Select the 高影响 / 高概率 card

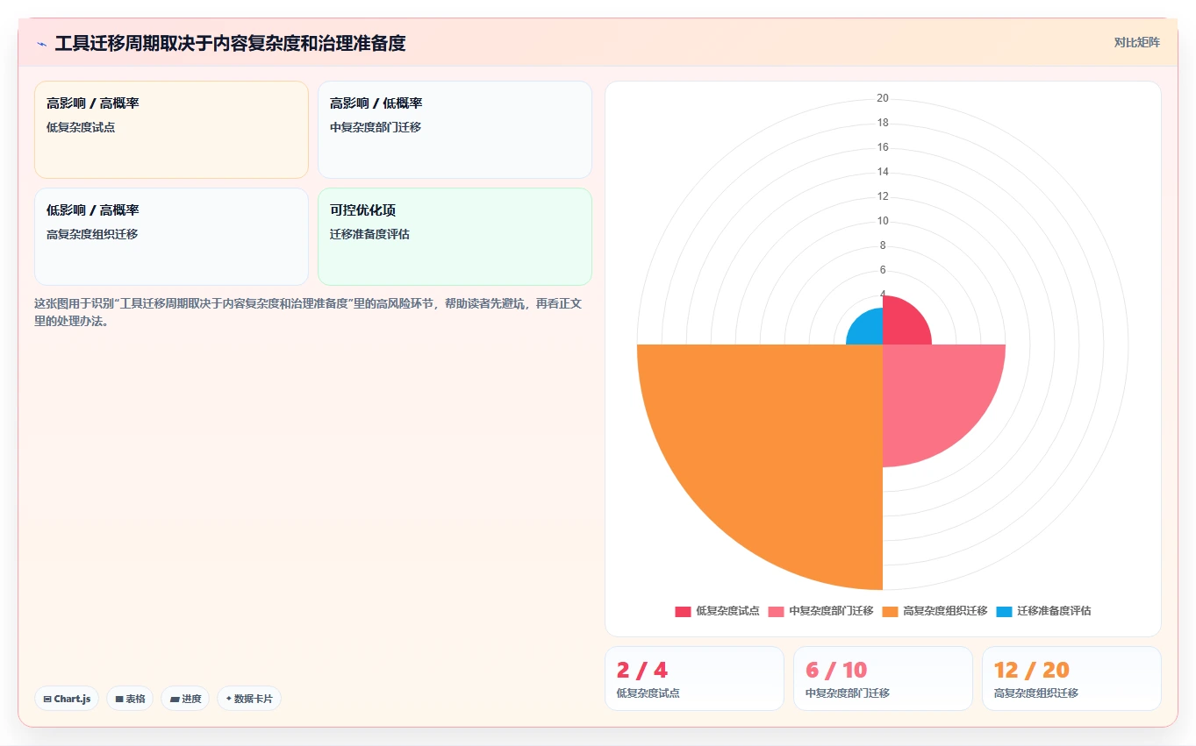(171, 130)
